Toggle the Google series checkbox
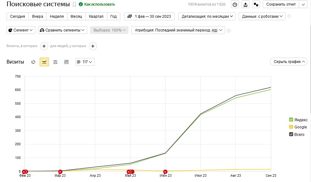The height and width of the screenshot is (182, 311). [x=291, y=127]
